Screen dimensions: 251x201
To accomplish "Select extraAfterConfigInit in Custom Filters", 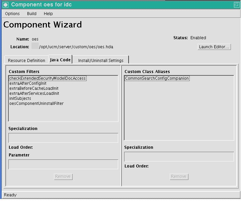I will click(28, 83).
